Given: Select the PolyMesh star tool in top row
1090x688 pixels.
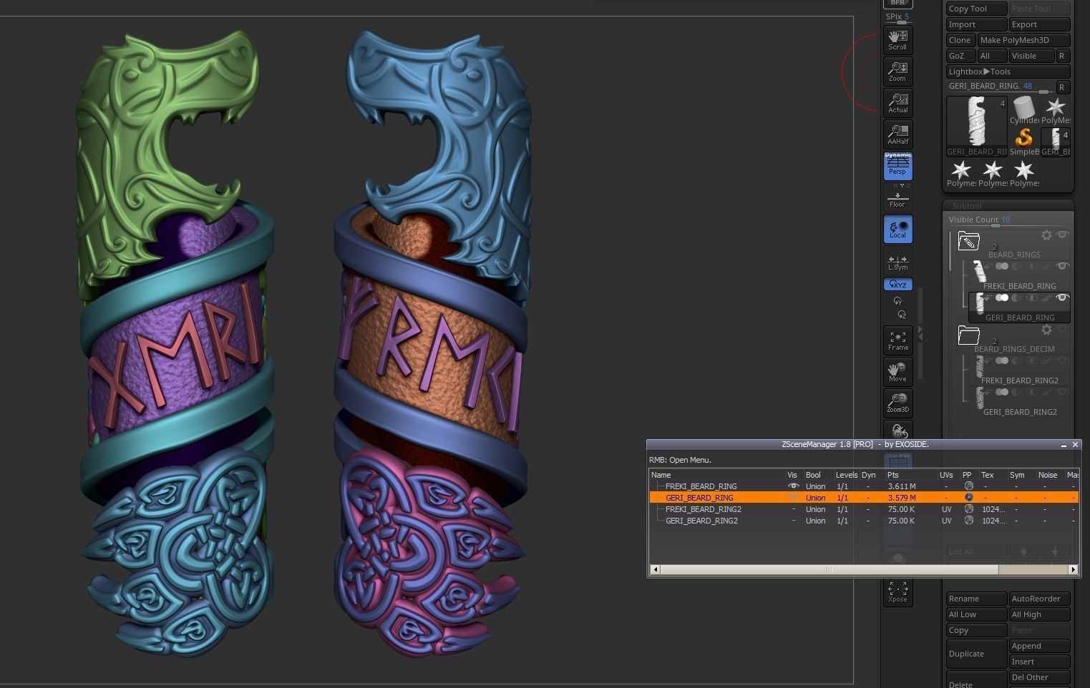Looking at the screenshot, I should tap(1055, 111).
